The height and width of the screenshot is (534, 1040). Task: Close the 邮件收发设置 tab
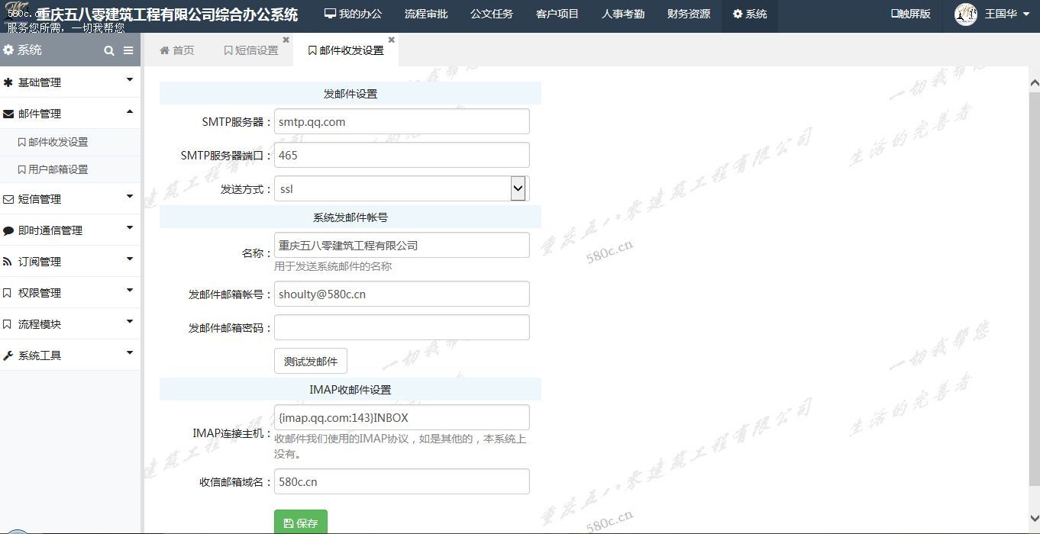click(392, 40)
